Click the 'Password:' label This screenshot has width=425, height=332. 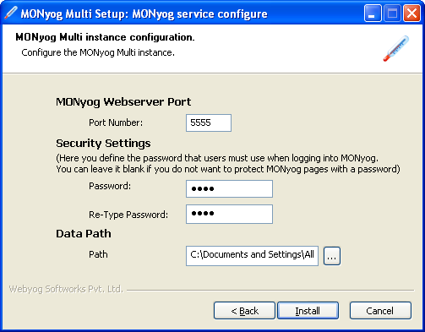(110, 186)
